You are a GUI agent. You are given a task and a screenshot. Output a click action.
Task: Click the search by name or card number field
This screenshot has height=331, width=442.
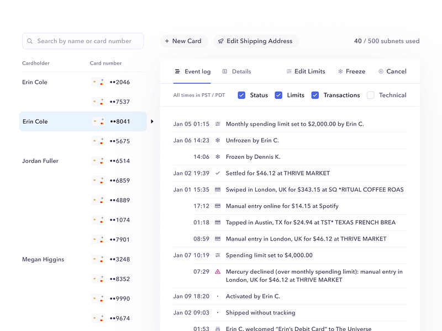pos(83,41)
